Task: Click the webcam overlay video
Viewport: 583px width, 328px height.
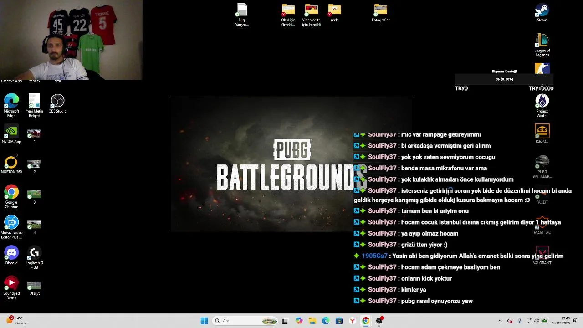Action: [x=71, y=40]
